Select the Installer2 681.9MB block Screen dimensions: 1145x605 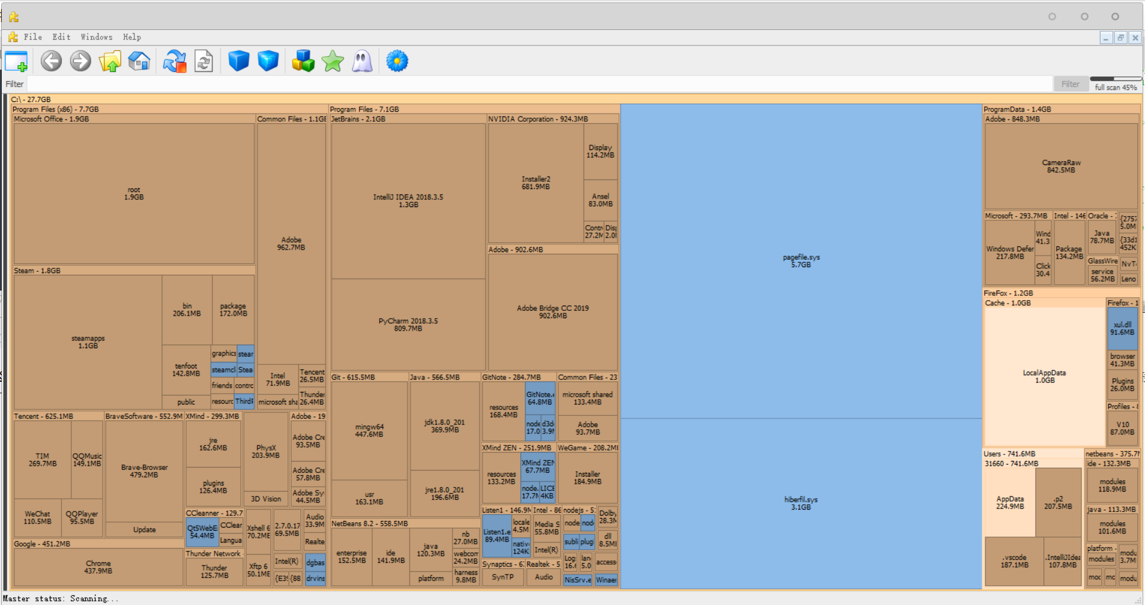[536, 183]
